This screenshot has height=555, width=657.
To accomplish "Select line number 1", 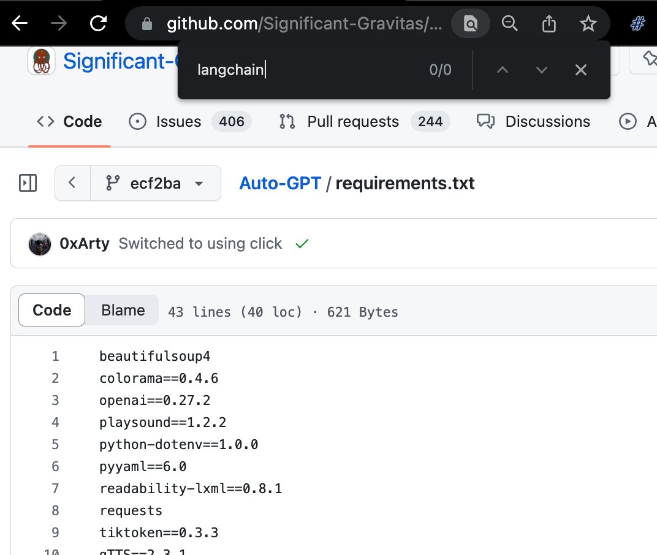I will pyautogui.click(x=55, y=356).
